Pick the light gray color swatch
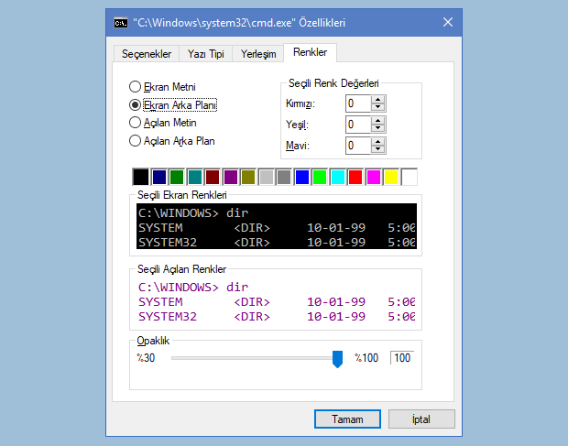The height and width of the screenshot is (446, 568). pyautogui.click(x=267, y=177)
